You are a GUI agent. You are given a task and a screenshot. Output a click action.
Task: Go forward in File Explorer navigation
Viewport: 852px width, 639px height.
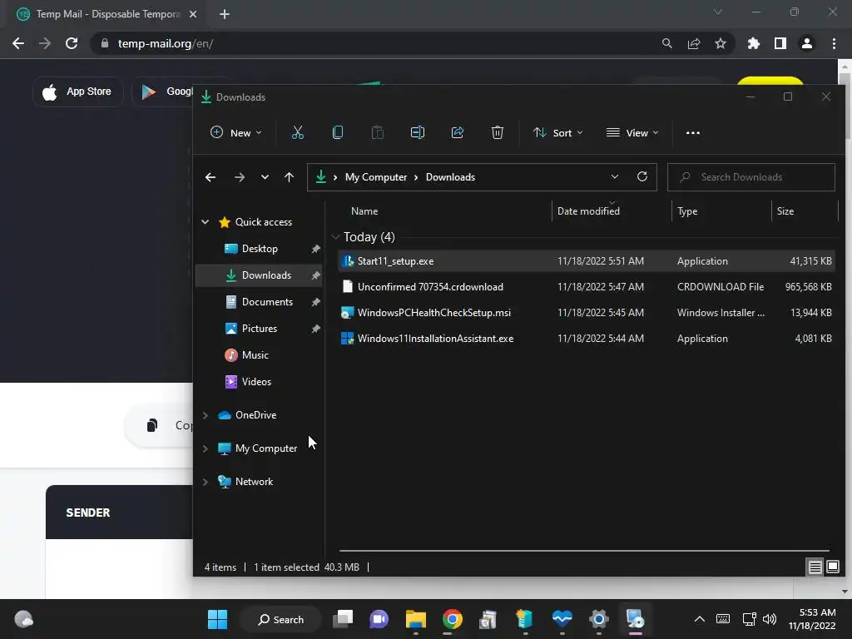pyautogui.click(x=239, y=177)
